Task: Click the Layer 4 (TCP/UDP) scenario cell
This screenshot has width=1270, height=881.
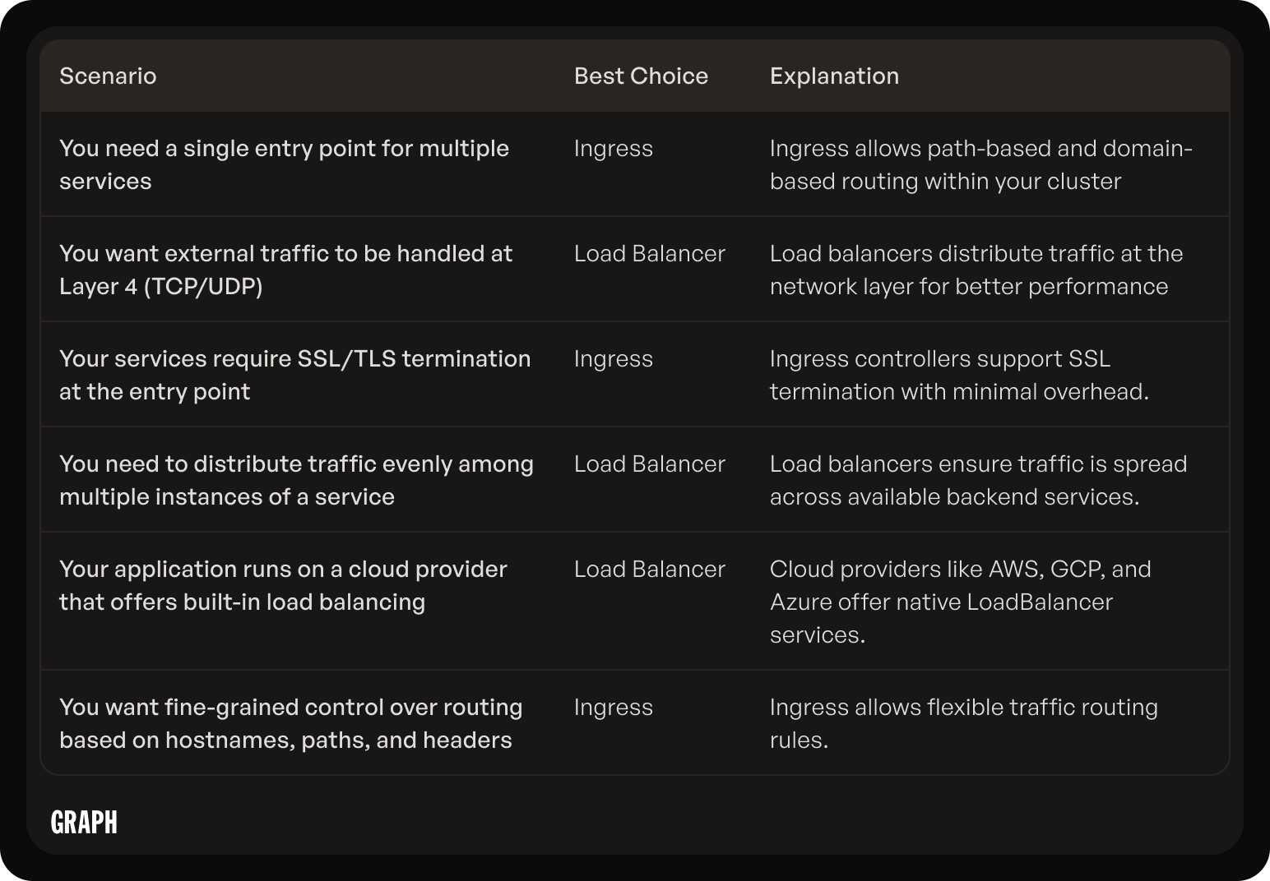Action: [285, 270]
